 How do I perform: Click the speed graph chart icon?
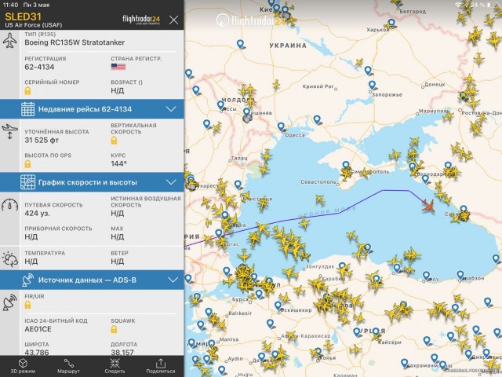click(x=28, y=182)
